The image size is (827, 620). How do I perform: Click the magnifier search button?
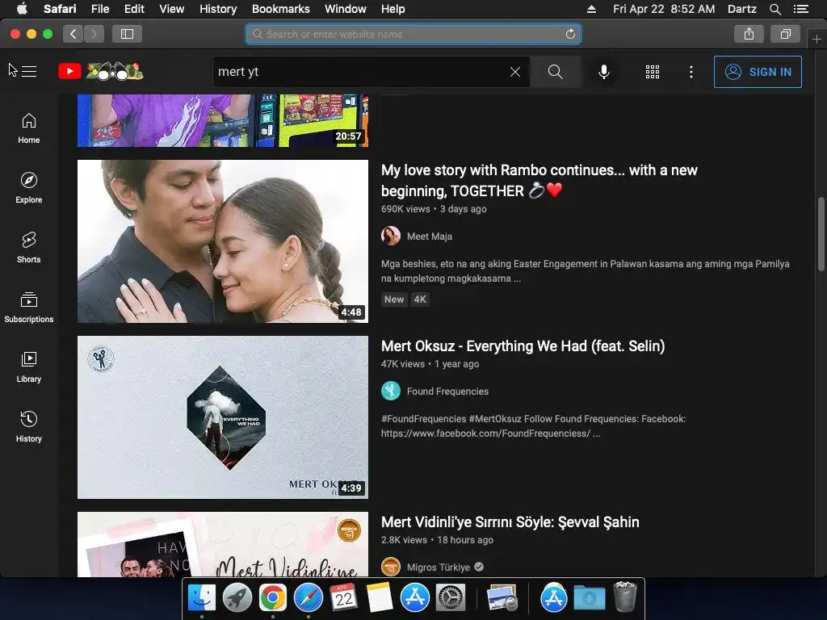tap(555, 72)
